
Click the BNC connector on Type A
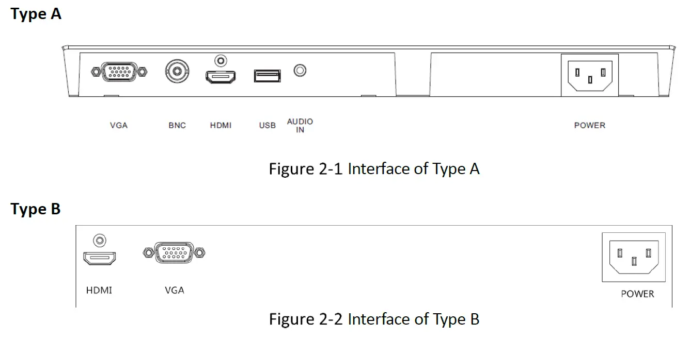(177, 72)
